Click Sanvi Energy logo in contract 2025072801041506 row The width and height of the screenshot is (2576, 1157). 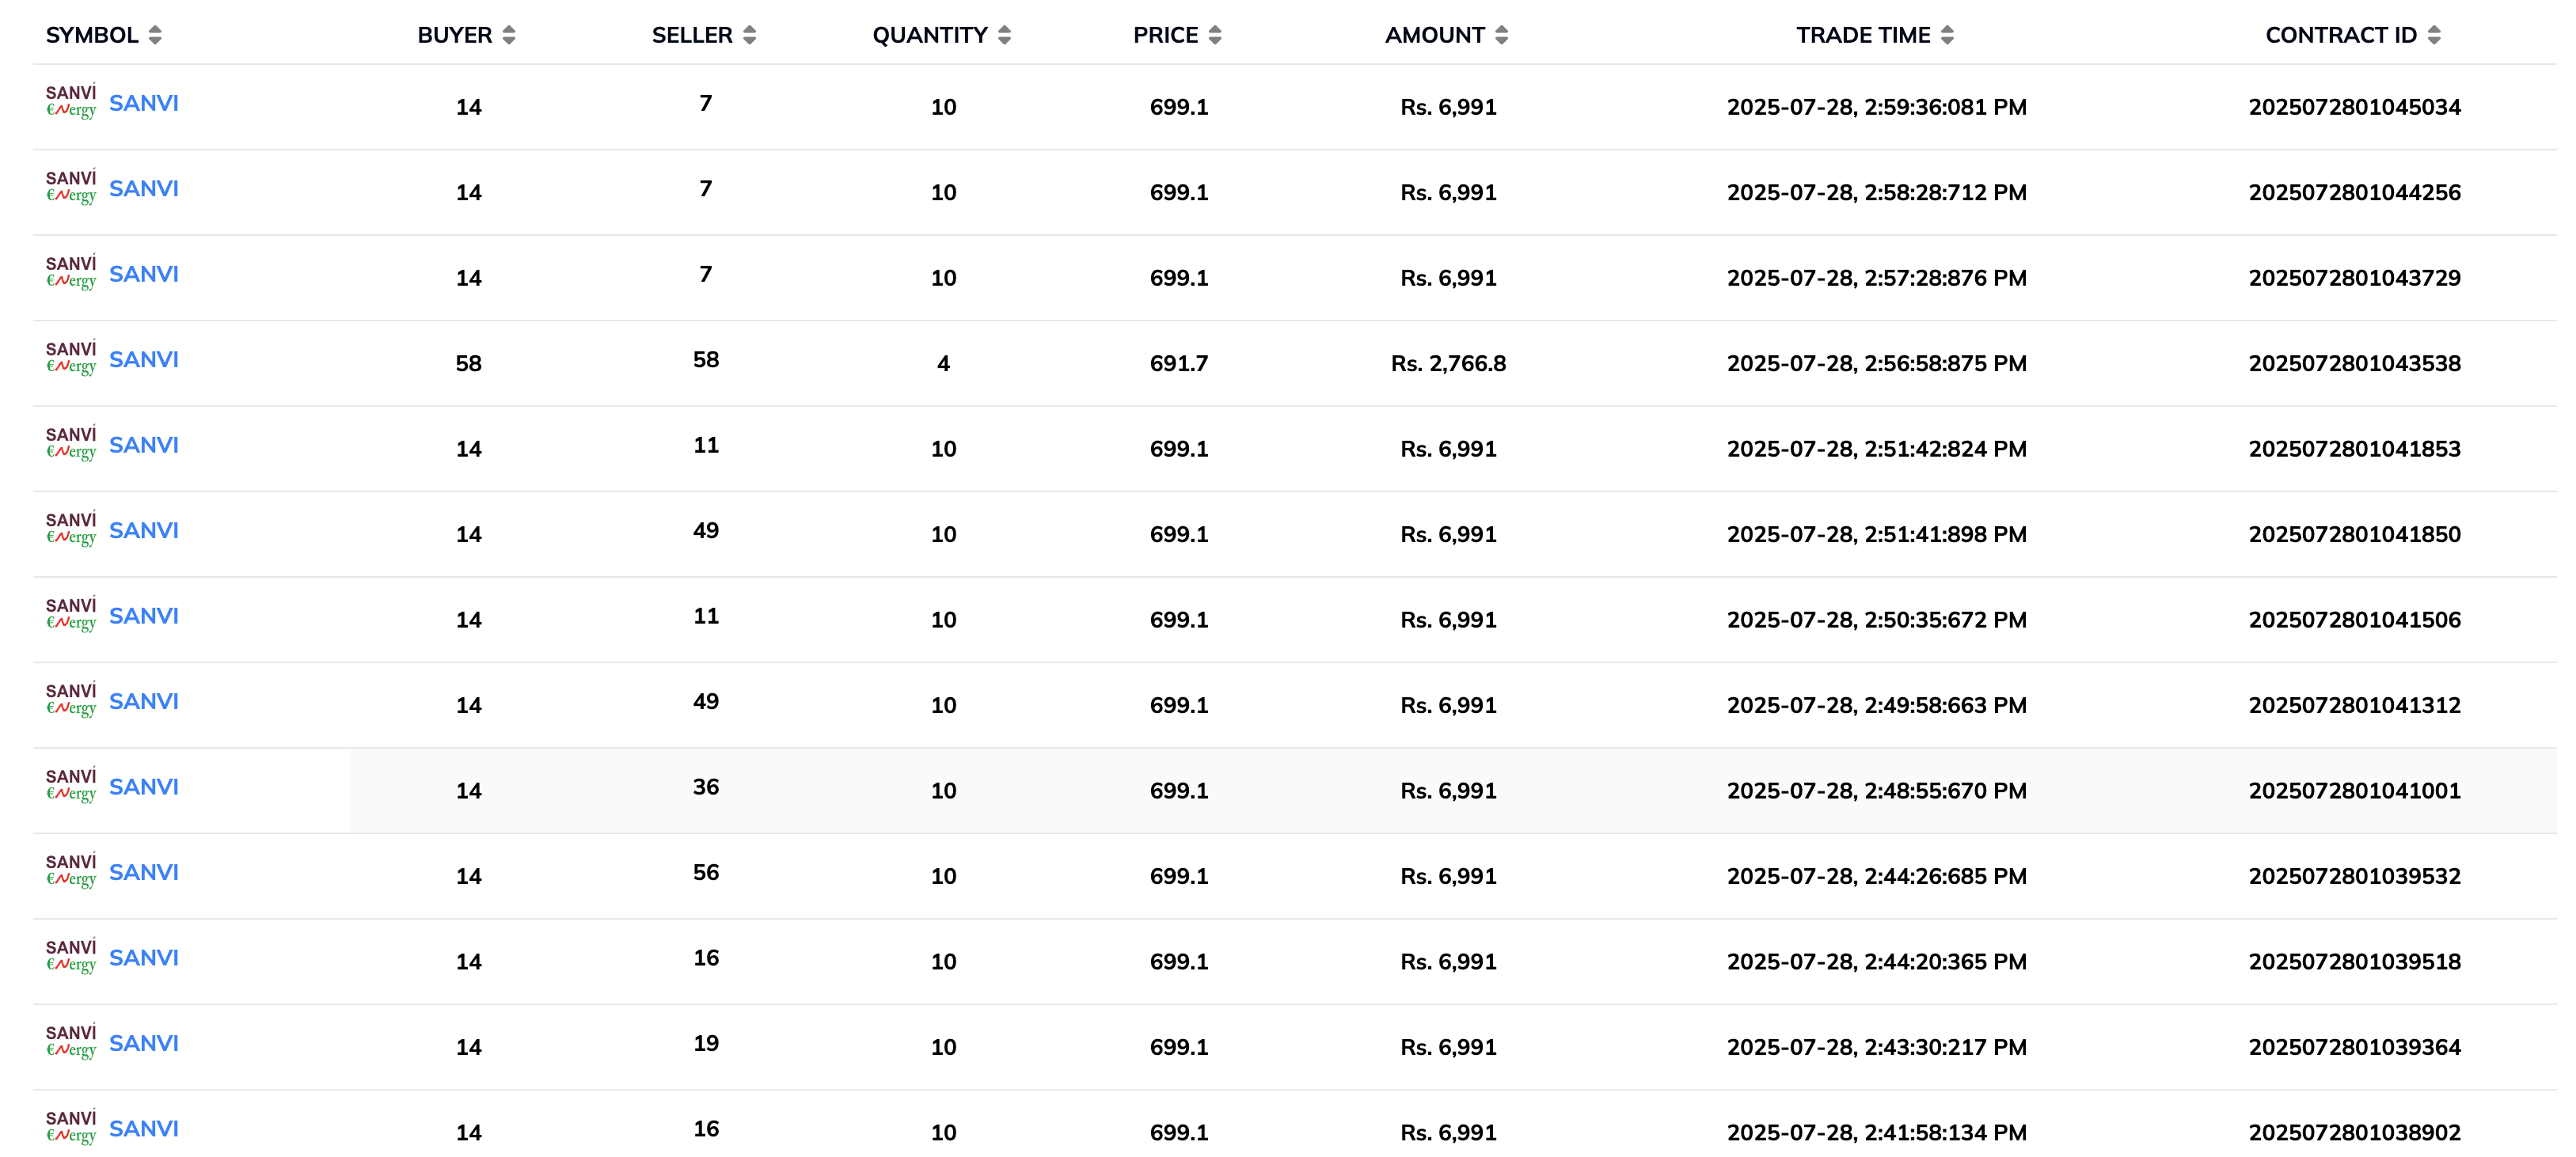(71, 615)
